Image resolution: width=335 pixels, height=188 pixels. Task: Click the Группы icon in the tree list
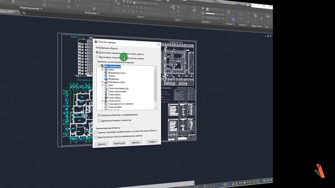click(106, 76)
